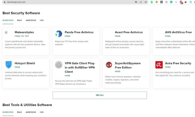
Task: Click the lock icon in the address bar
Action: tap(5, 2)
